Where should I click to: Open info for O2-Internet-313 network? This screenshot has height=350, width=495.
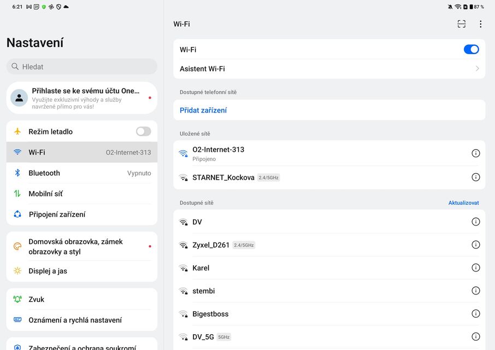point(475,153)
